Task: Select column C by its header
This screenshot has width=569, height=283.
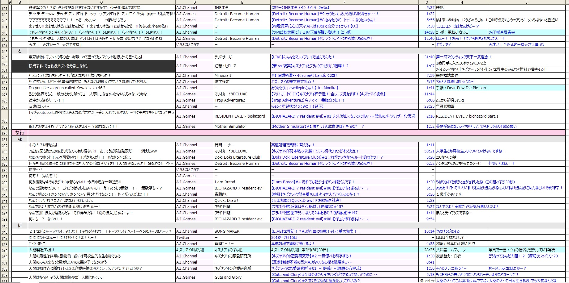Action: [x=101, y=2]
